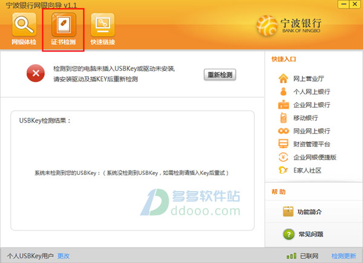This screenshot has width=363, height=263.
Task: Click the phone icon beside 移动银行
Action: [x=283, y=118]
